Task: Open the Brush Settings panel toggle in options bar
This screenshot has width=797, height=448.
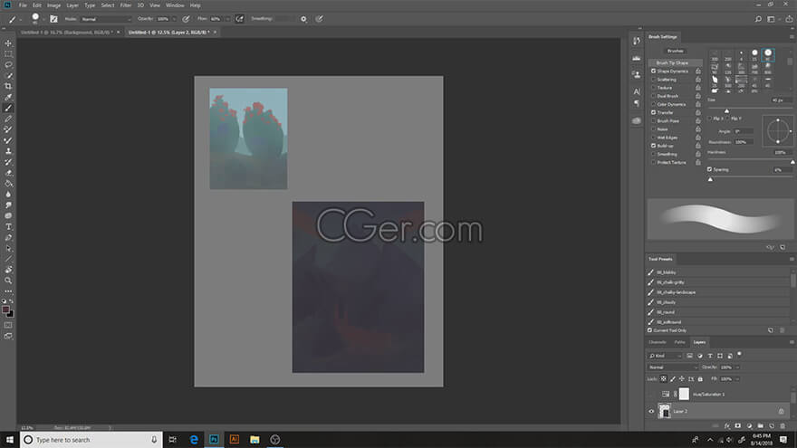Action: [53, 19]
